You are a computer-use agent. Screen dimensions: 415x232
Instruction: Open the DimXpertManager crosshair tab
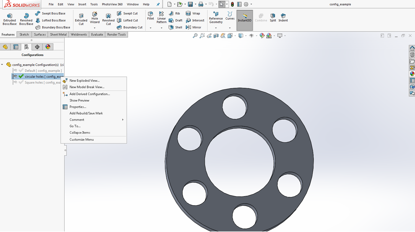pyautogui.click(x=37, y=47)
